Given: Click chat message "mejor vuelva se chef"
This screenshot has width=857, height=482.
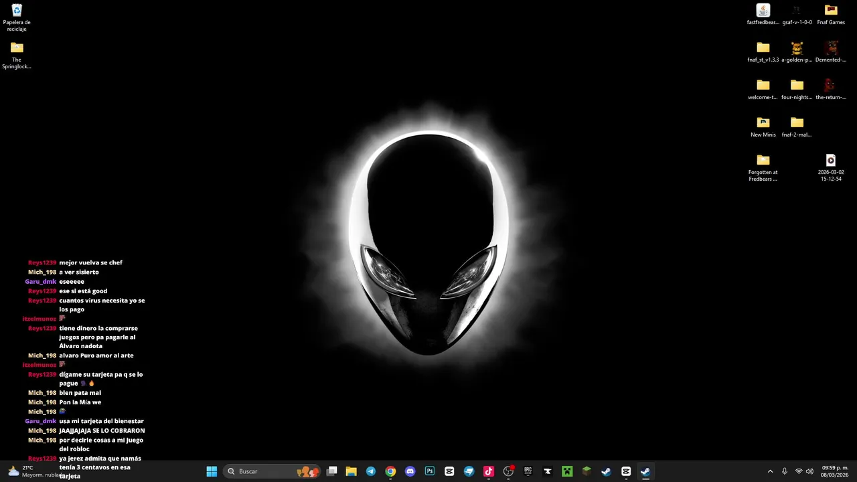Looking at the screenshot, I should click(x=91, y=262).
